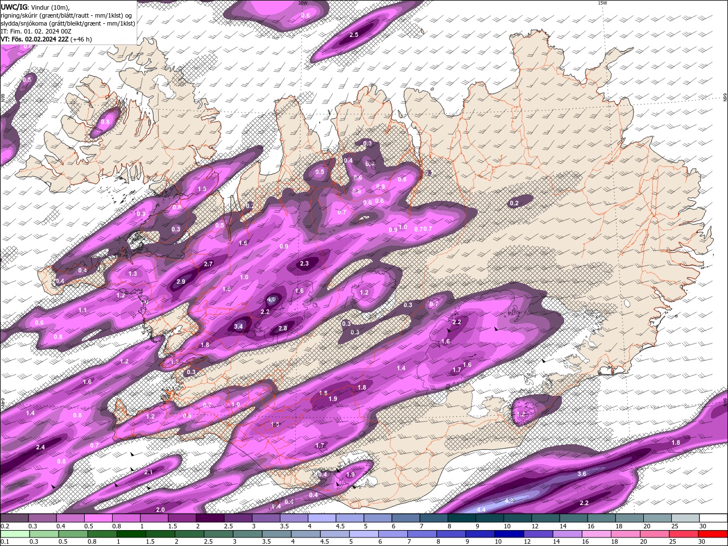Select lower legend swatch between 25 and 30
This screenshot has height=546, width=728.
click(683, 534)
